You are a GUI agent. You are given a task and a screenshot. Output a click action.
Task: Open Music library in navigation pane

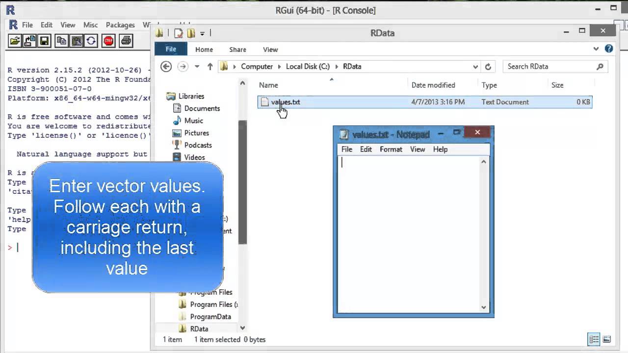[194, 121]
